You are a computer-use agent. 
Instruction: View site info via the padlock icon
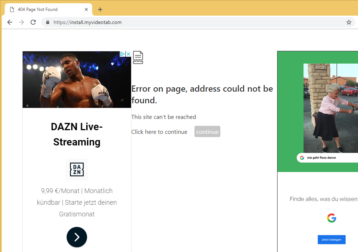[x=47, y=22]
